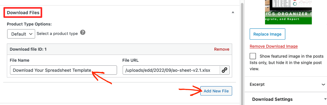
Task: Click the Download file ID: 1 header row
Action: pos(119,49)
